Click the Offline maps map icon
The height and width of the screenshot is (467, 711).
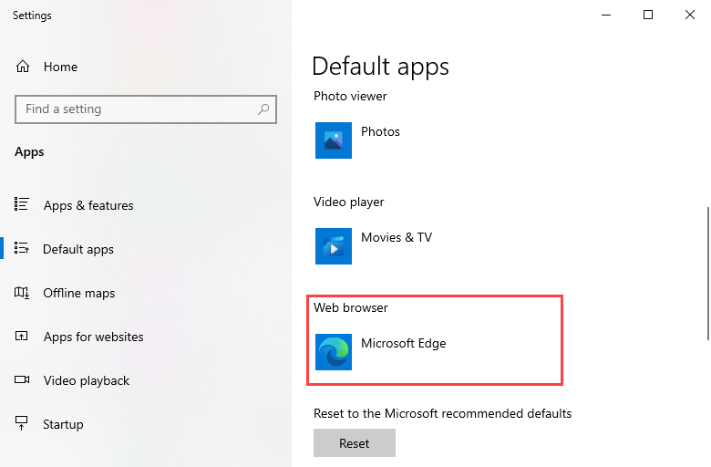point(23,293)
